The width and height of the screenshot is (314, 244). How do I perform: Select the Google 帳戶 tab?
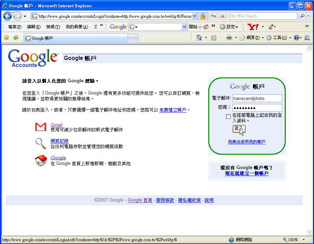76,38
